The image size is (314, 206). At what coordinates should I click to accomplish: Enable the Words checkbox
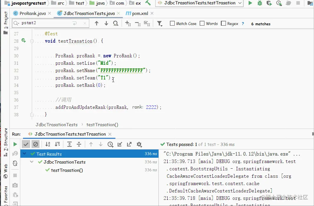(202, 24)
